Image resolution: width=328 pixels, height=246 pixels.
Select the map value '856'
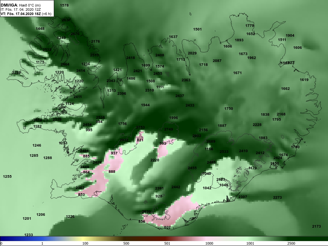coord(142,221)
